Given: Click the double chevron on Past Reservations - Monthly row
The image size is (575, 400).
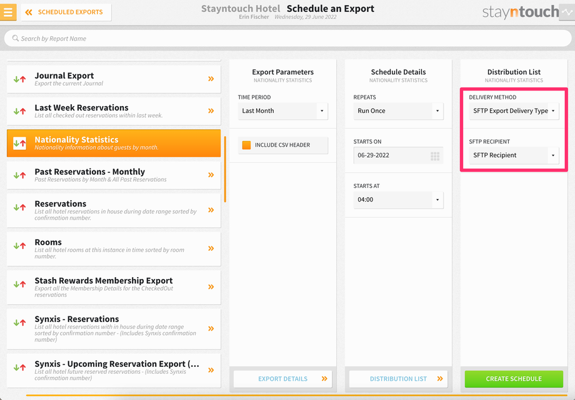Looking at the screenshot, I should point(211,175).
